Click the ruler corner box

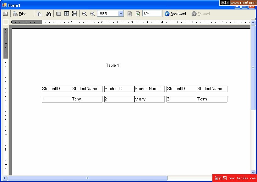pyautogui.click(x=6, y=22)
